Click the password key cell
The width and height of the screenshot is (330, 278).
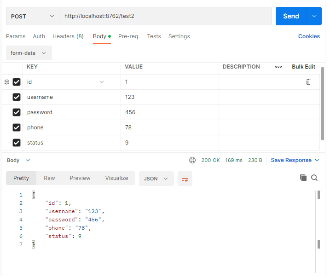point(72,112)
